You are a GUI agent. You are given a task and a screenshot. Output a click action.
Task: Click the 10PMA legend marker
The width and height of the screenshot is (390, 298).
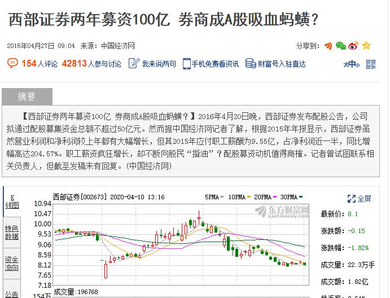tap(249, 197)
